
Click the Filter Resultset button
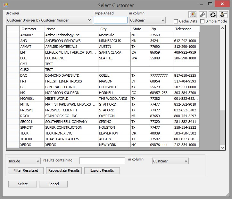click(26, 170)
